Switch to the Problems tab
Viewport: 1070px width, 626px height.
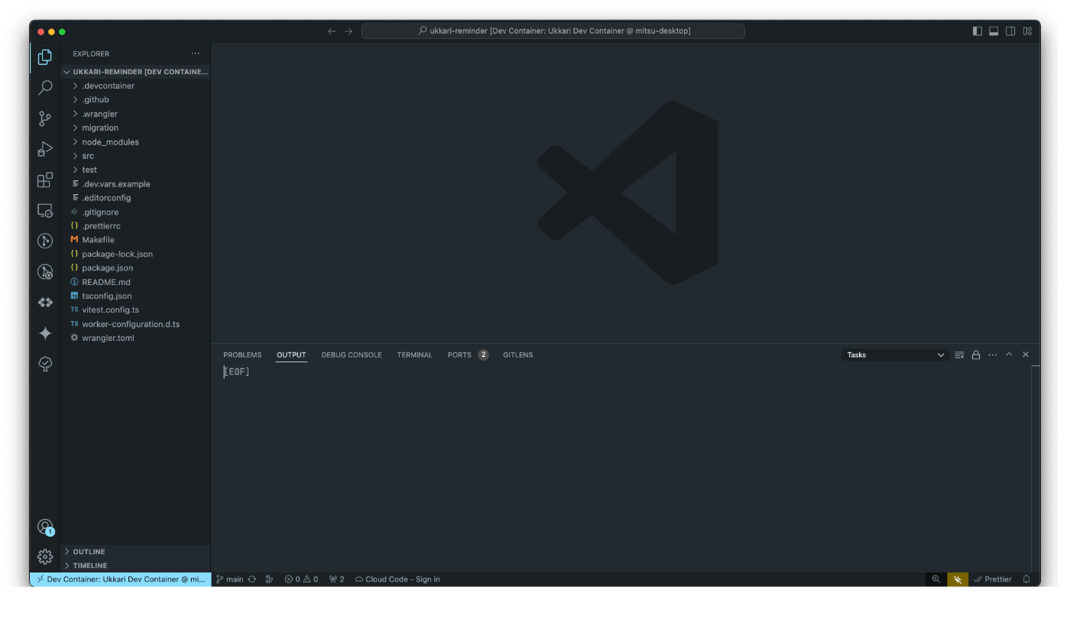pyautogui.click(x=242, y=355)
